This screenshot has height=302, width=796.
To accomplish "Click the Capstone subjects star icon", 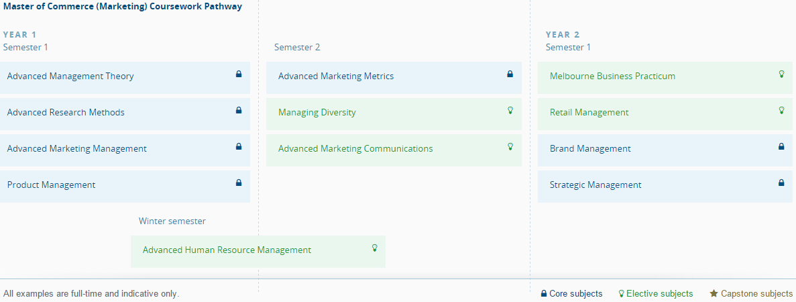I will pos(714,294).
